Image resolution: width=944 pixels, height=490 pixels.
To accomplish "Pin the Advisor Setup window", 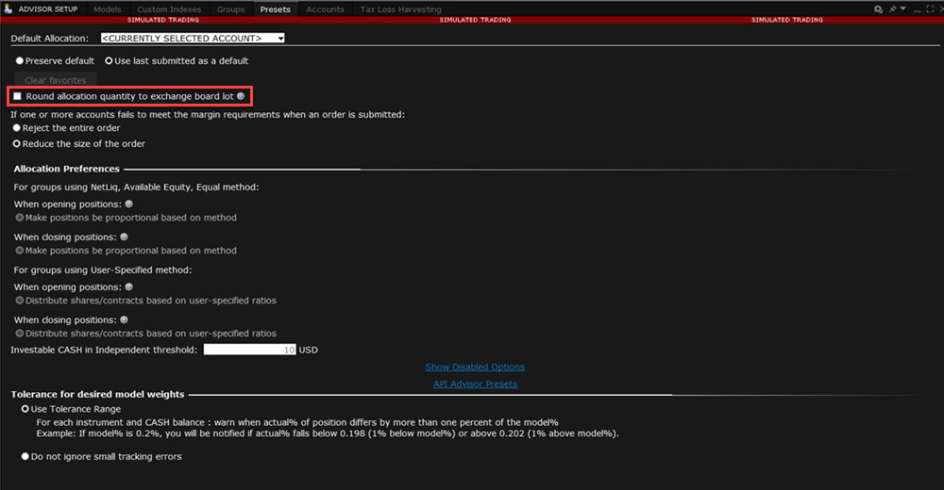I will click(x=891, y=8).
